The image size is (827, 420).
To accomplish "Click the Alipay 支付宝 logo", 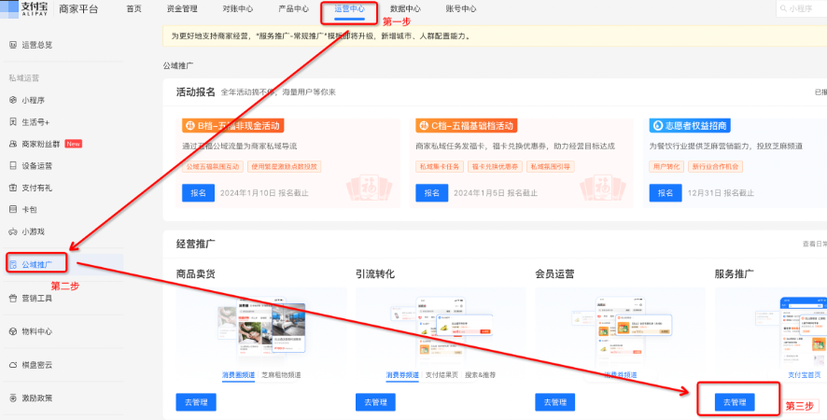I will pyautogui.click(x=25, y=9).
